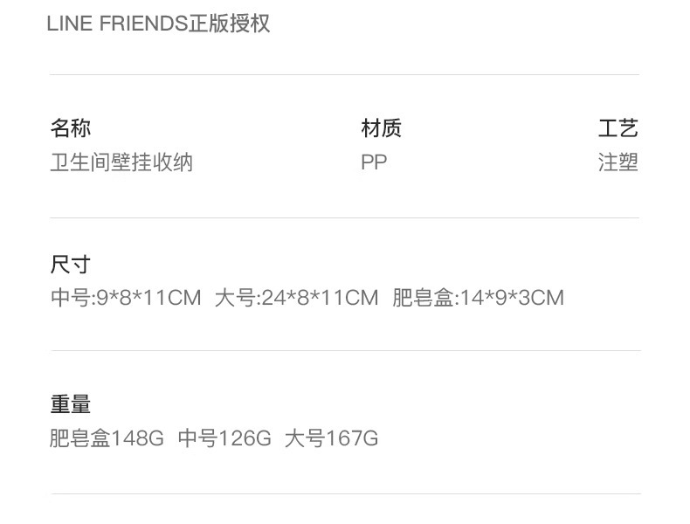Click the 大号167G weight text
Screen dimensions: 690x524
point(331,438)
